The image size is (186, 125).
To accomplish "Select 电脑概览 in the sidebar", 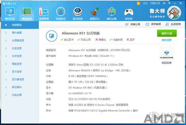I will [x=20, y=25].
